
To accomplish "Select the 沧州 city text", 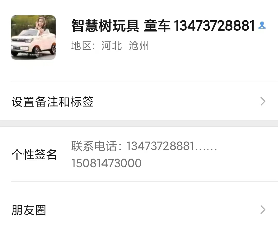I will click(x=139, y=46).
